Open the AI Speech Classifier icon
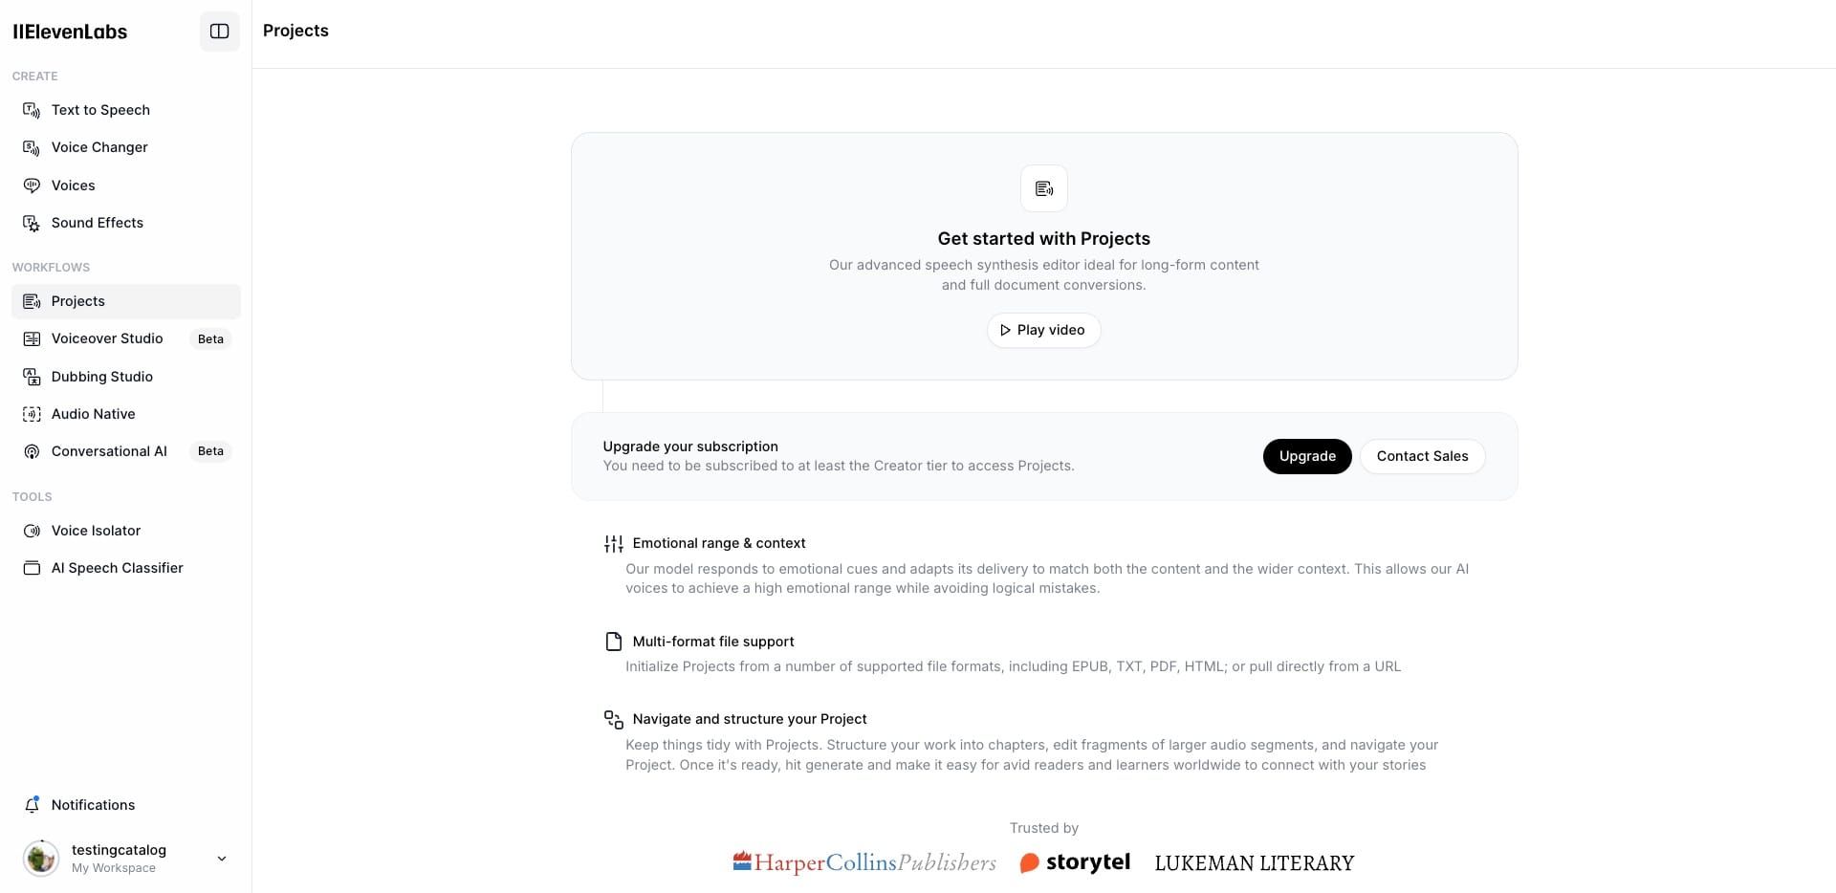1836x893 pixels. click(x=32, y=568)
